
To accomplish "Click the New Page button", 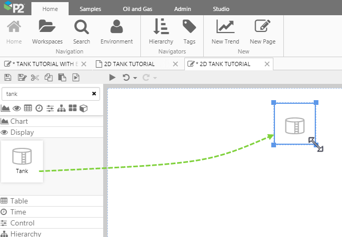I will click(262, 31).
